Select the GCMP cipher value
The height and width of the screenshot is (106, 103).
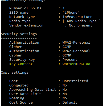(67, 55)
